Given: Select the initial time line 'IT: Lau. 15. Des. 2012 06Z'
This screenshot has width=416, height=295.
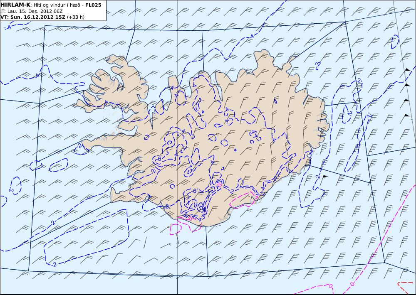Looking at the screenshot, I should 31,11.
